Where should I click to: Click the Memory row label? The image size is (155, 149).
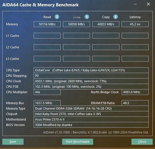tap(12, 24)
